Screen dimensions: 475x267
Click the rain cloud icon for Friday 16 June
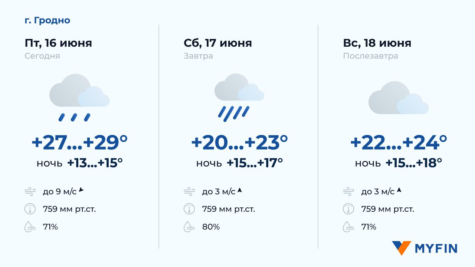click(79, 97)
